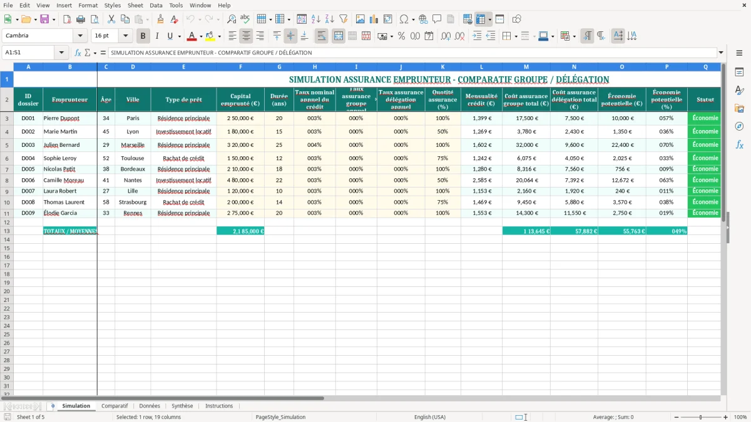The image size is (751, 422).
Task: Open sidebar Properties panel icon
Action: [x=739, y=72]
